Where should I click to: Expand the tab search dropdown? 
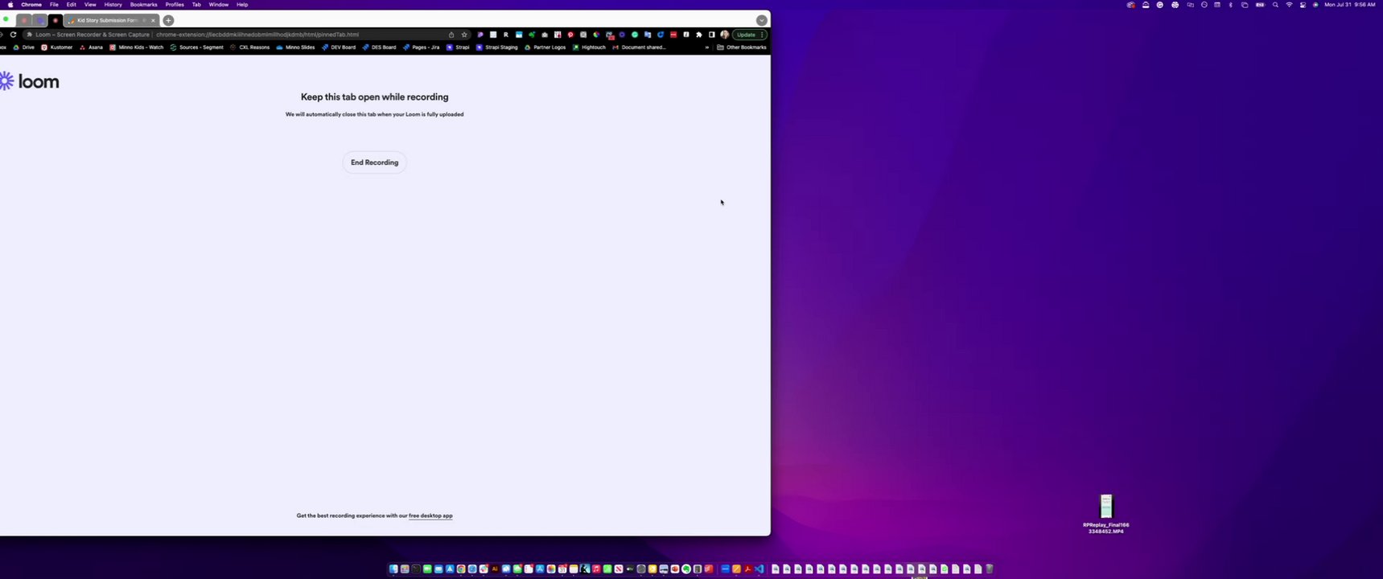tap(761, 20)
